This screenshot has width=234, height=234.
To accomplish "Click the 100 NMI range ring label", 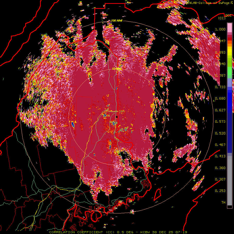I will pos(117,21).
